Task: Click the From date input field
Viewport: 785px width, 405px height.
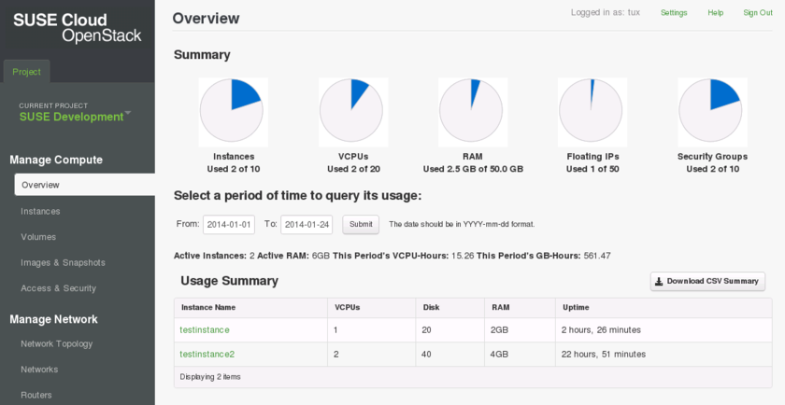Action: tap(229, 225)
